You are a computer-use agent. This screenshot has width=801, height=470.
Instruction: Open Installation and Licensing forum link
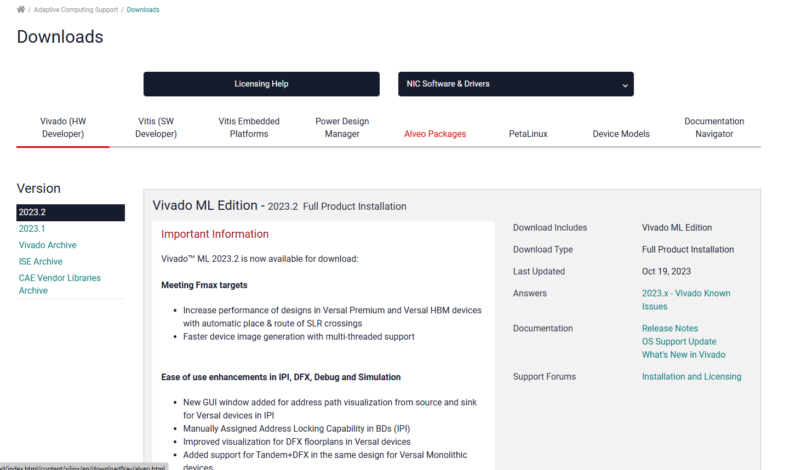pyautogui.click(x=691, y=376)
